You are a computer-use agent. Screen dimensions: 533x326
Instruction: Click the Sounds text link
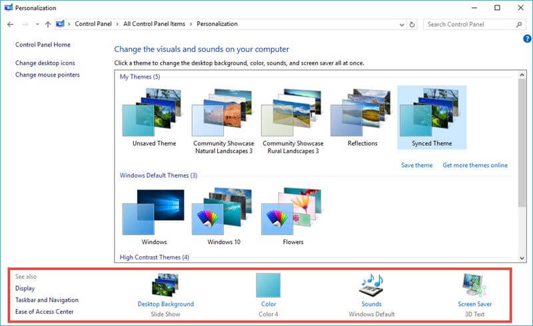[372, 304]
